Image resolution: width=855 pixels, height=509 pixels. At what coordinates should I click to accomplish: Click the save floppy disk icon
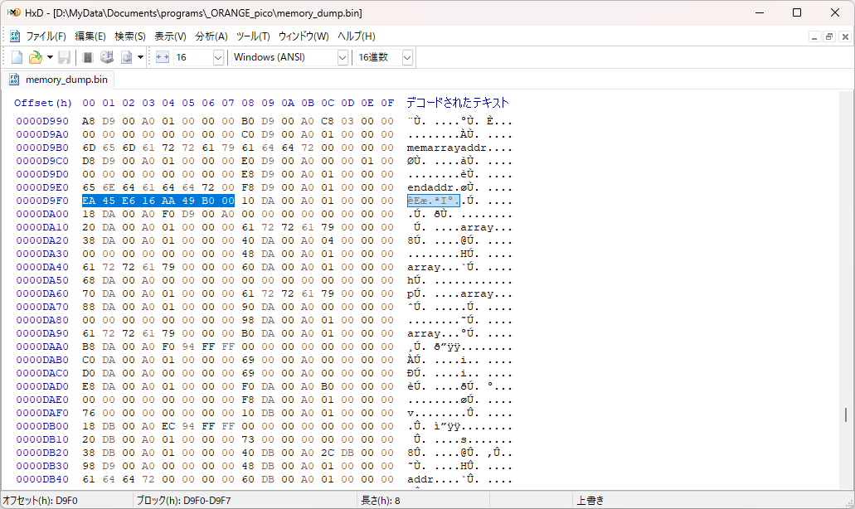pos(65,57)
